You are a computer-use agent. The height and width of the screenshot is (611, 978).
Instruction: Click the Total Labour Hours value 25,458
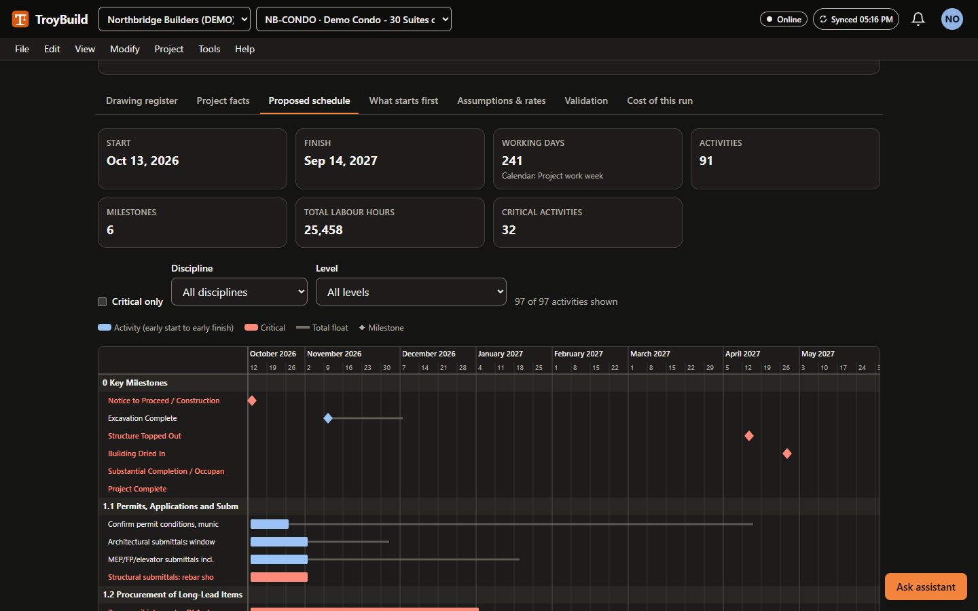pos(323,230)
